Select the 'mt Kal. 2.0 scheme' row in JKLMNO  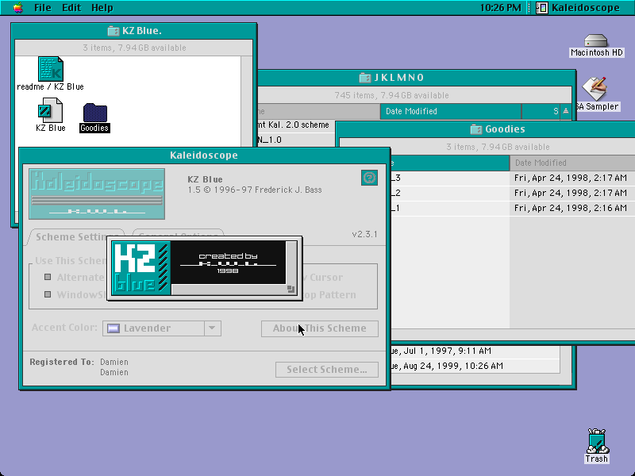(297, 125)
